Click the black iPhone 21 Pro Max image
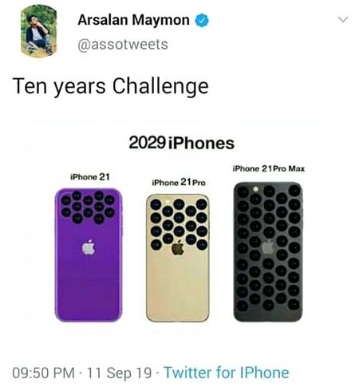Image resolution: width=359 pixels, height=391 pixels. point(268,251)
